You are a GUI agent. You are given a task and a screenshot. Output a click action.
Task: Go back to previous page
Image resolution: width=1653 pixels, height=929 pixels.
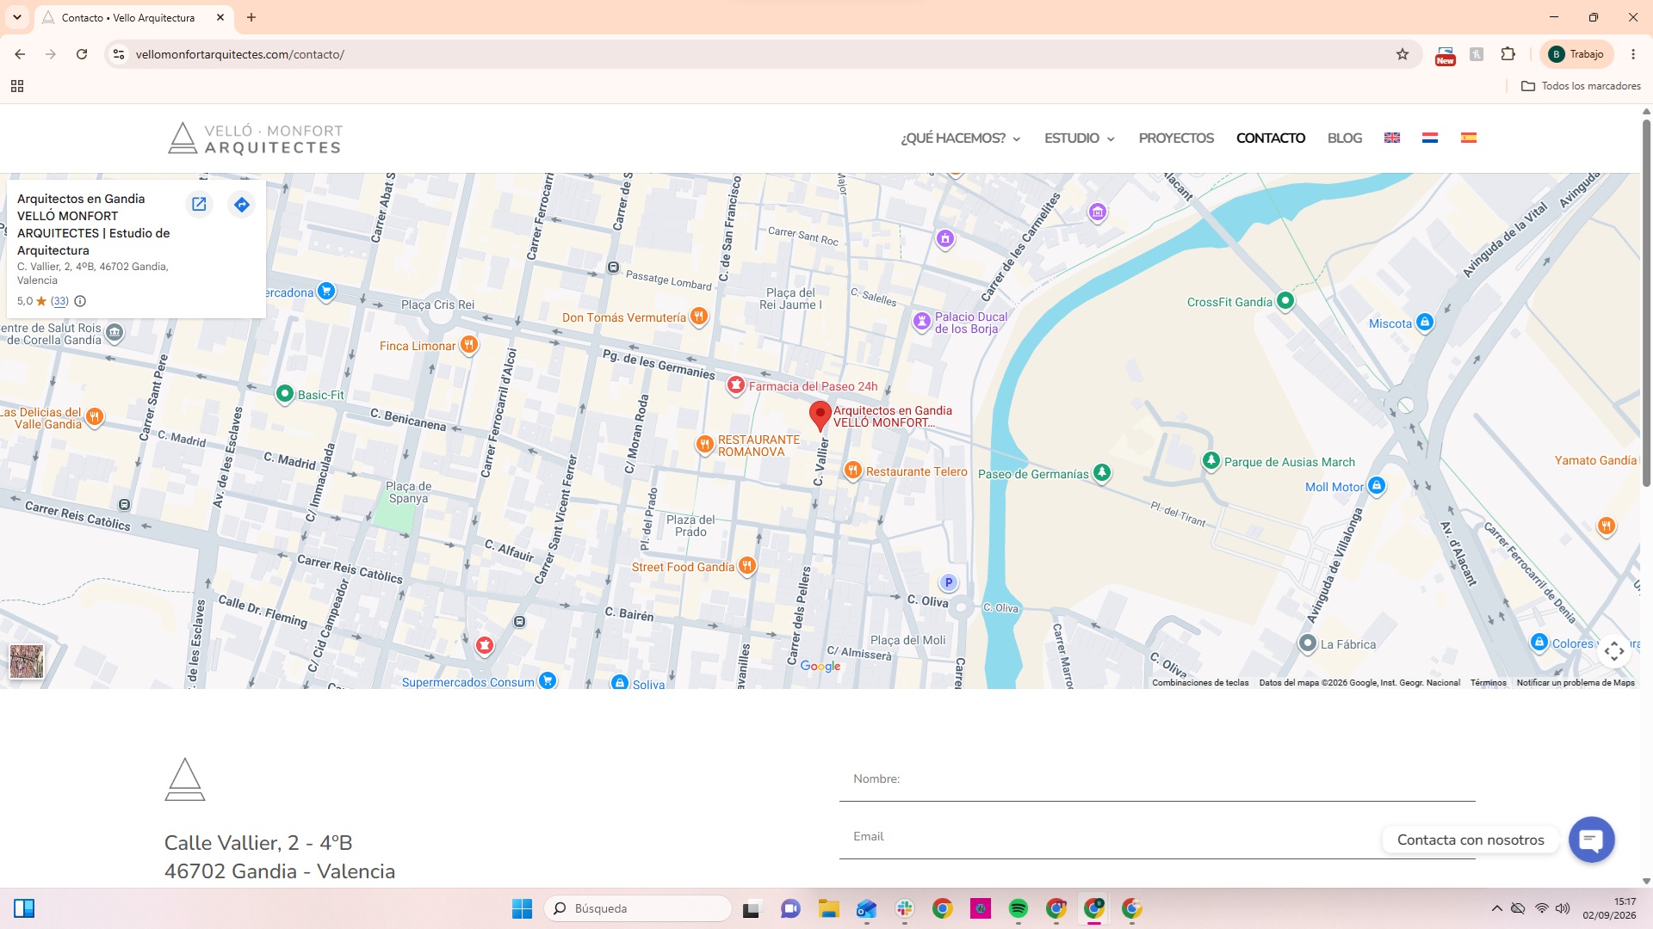click(x=20, y=54)
